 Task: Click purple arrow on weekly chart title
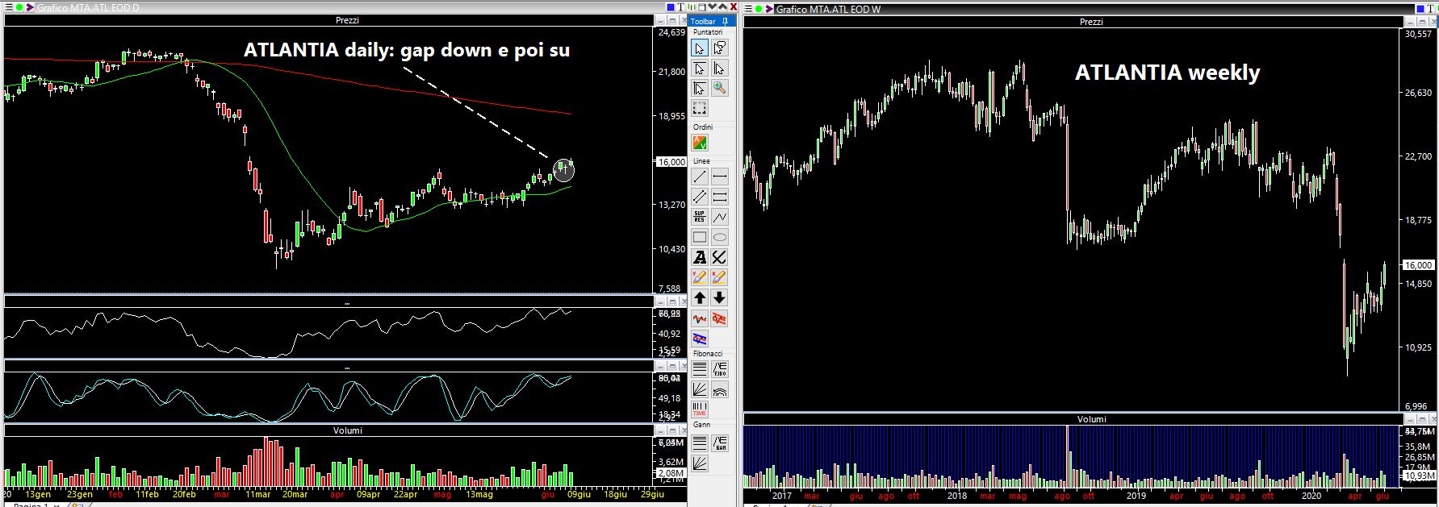770,9
